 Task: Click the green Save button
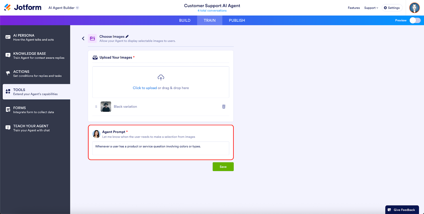click(223, 167)
